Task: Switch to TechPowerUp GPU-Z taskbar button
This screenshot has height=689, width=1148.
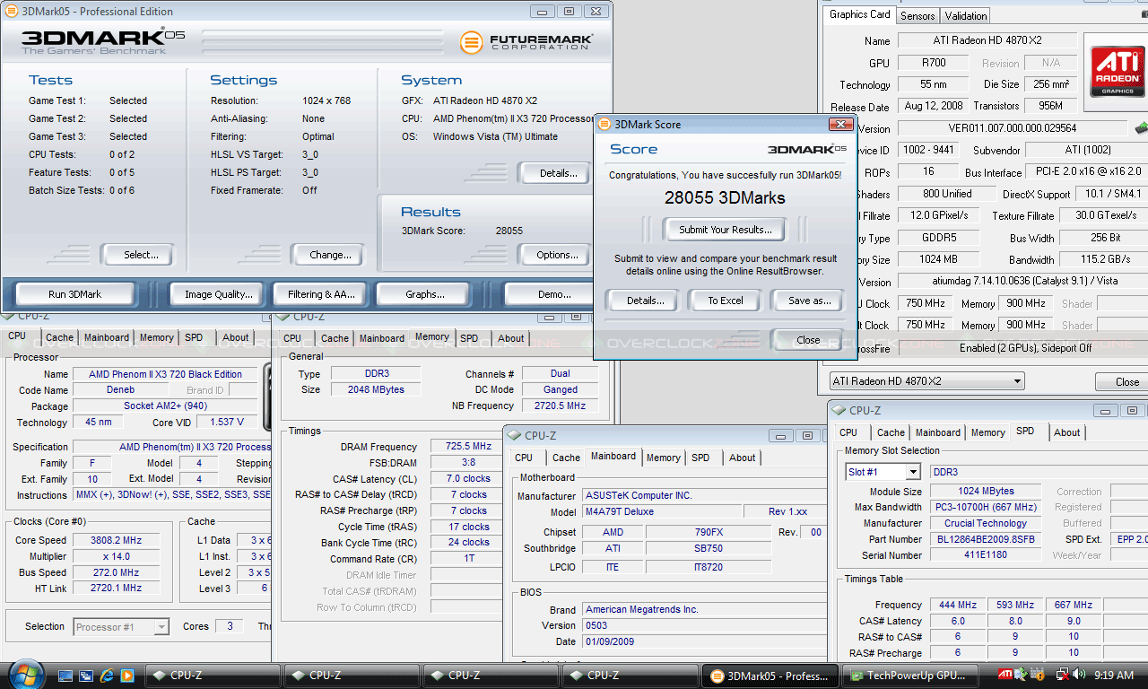Action: (912, 676)
